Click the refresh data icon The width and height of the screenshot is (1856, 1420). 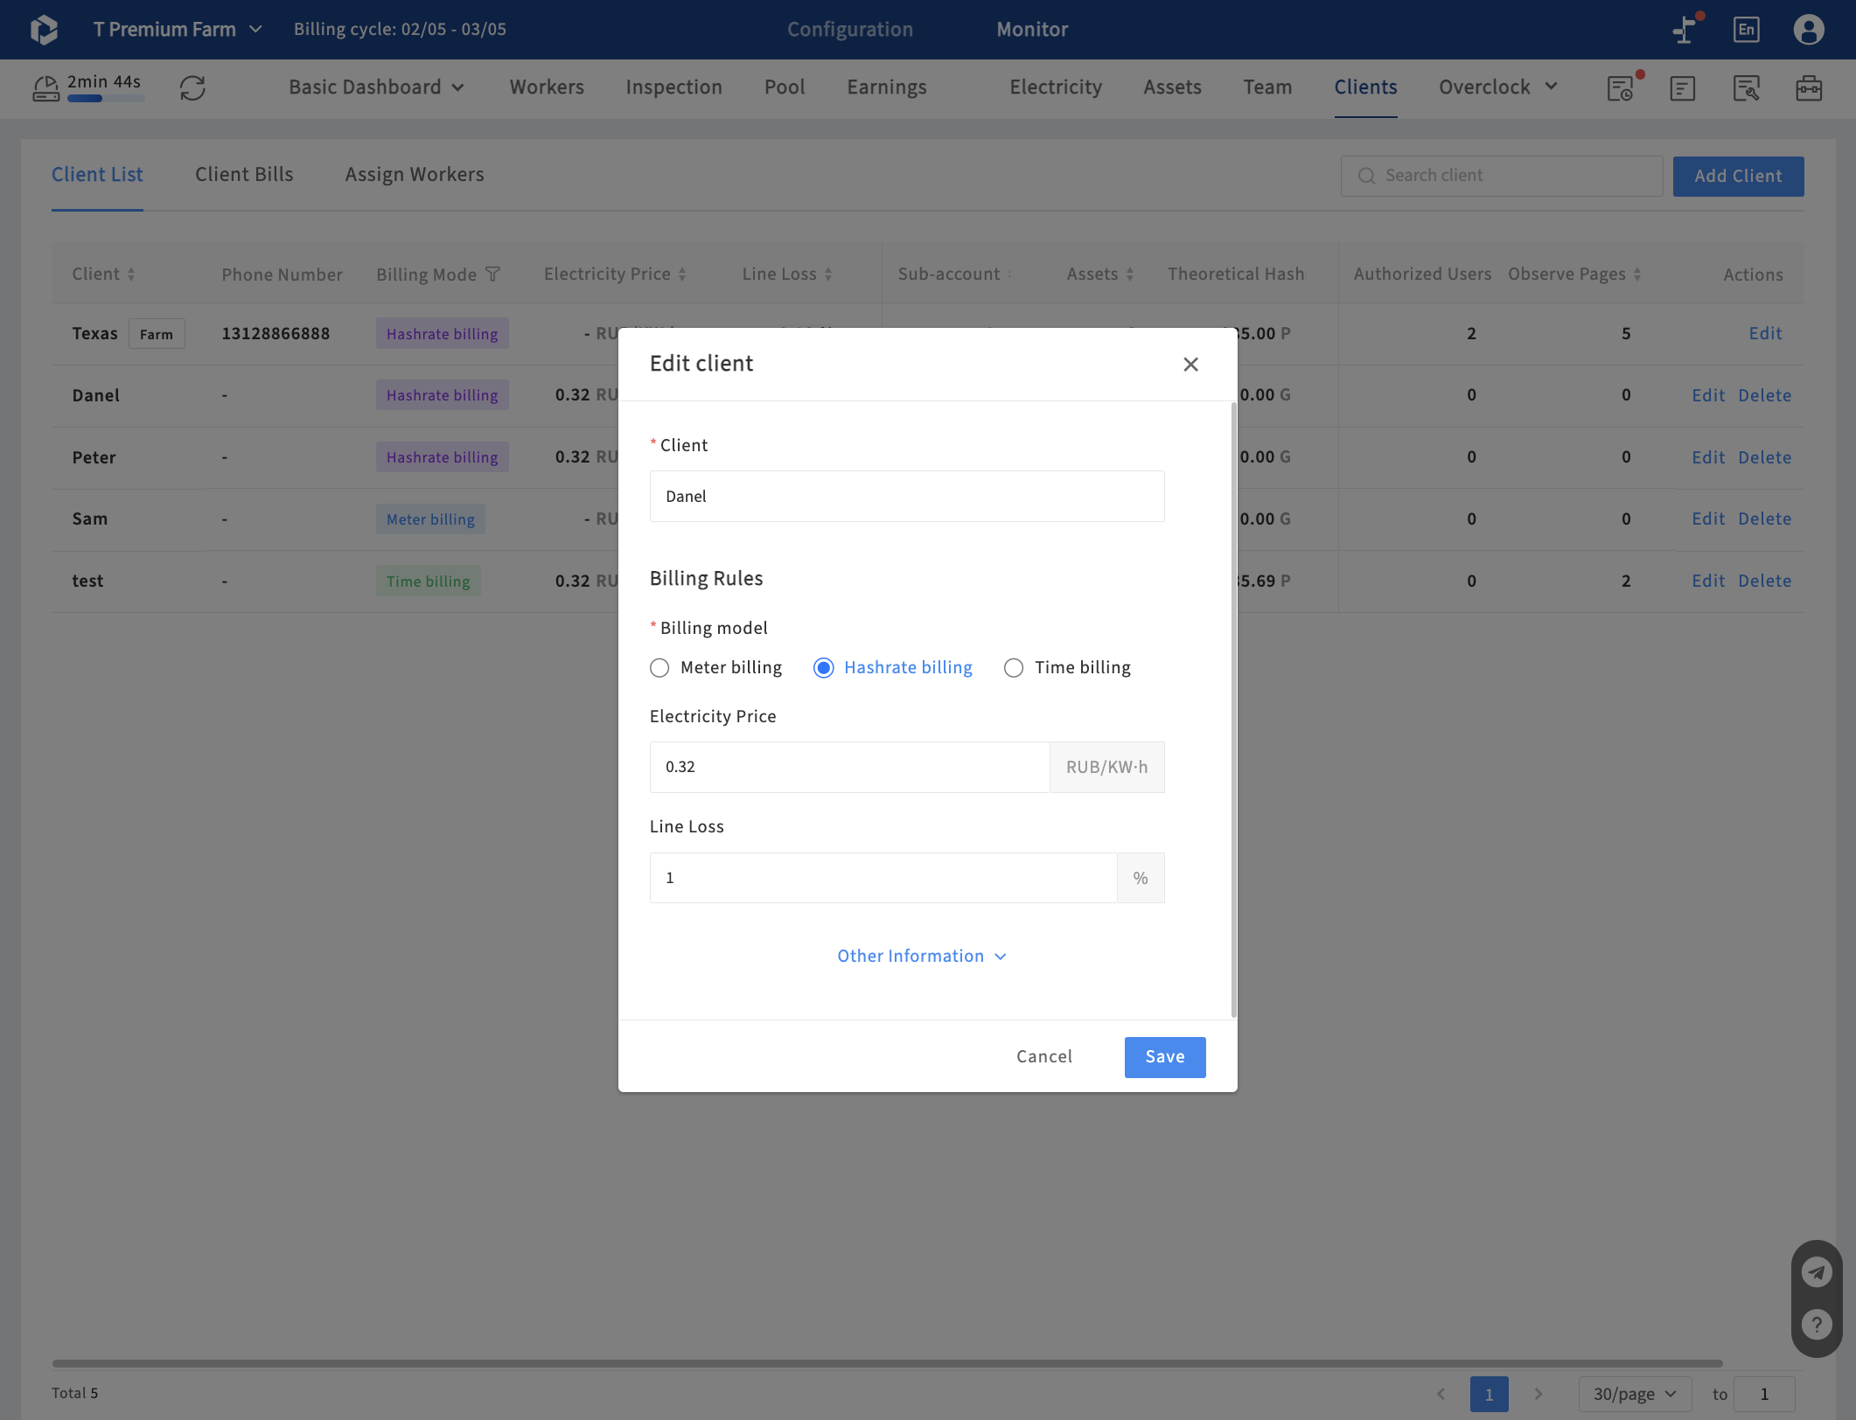coord(192,87)
